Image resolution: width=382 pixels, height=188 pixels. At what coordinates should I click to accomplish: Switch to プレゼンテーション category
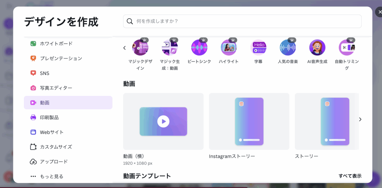coord(61,58)
